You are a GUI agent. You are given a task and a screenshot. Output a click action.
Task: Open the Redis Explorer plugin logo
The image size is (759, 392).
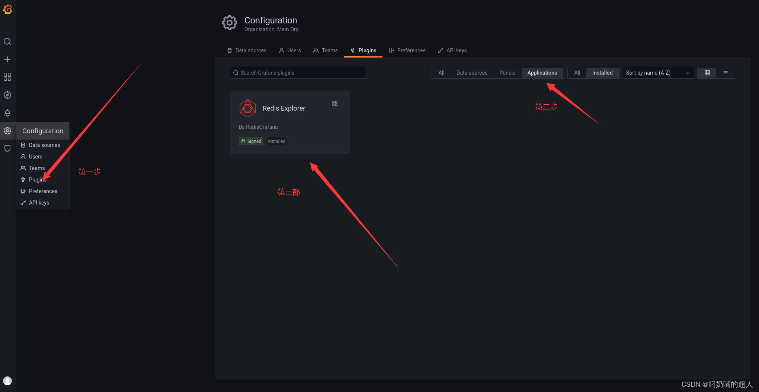(x=248, y=108)
